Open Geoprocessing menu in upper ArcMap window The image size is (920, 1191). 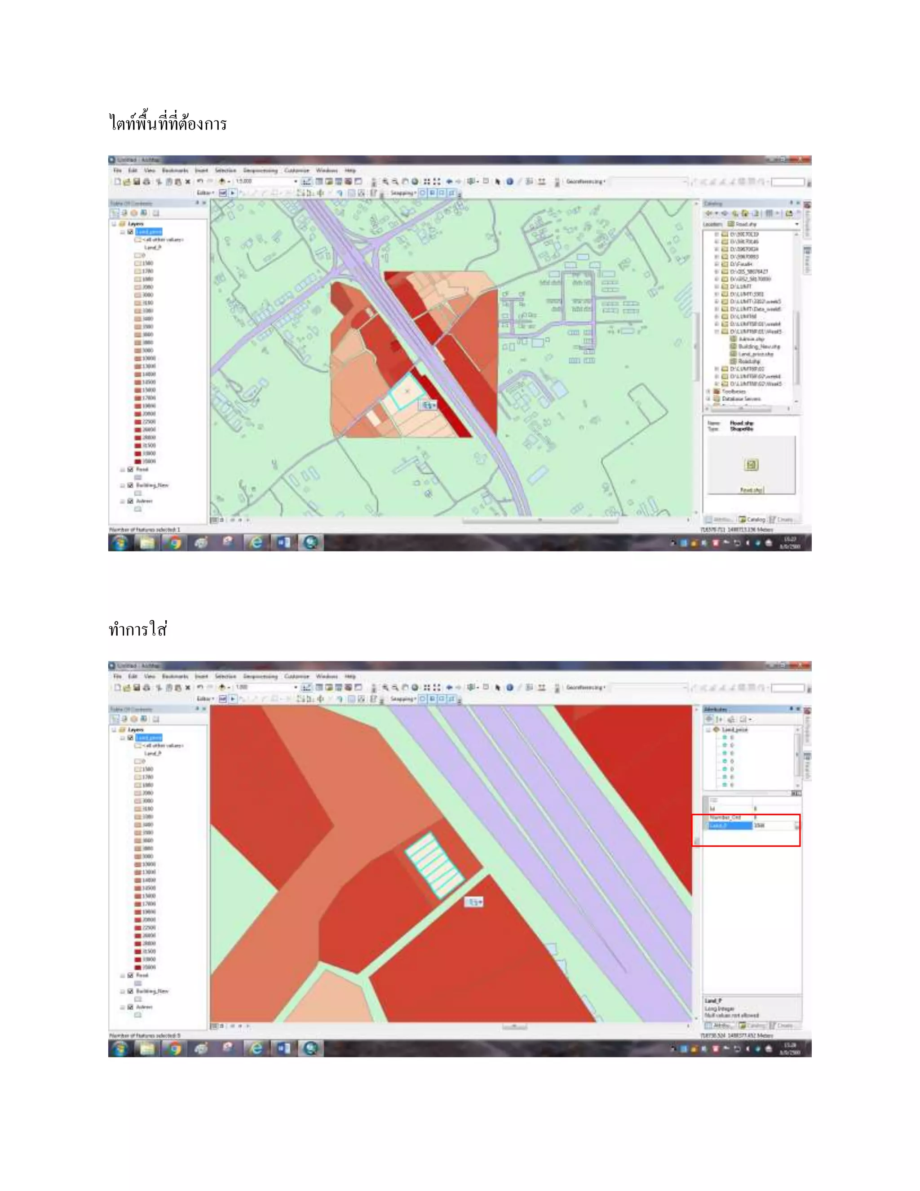point(261,171)
